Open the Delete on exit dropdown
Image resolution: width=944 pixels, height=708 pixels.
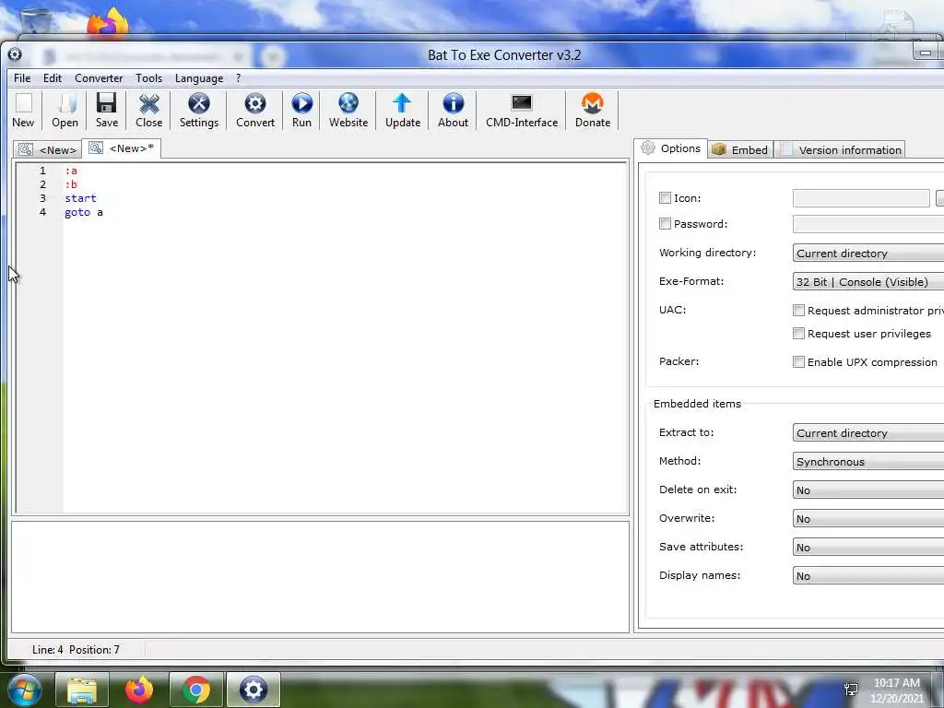click(x=868, y=490)
